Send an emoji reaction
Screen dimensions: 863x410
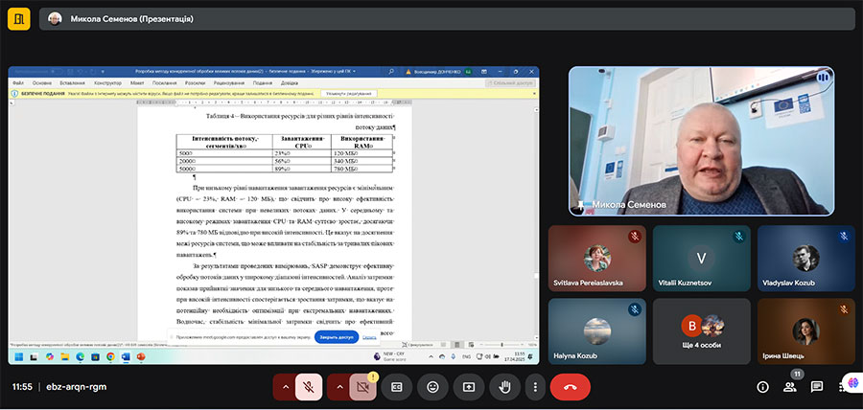tap(433, 387)
